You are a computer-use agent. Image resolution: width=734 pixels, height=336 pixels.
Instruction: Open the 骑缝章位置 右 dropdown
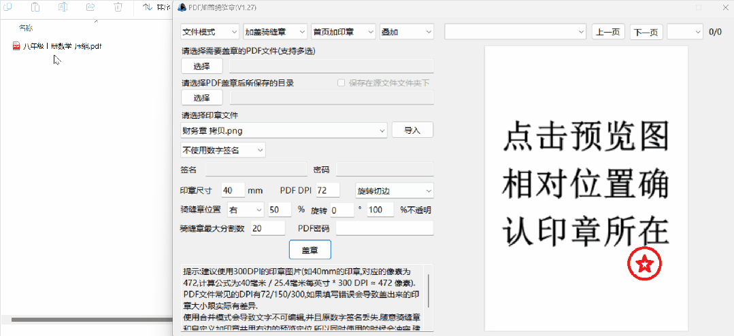point(246,210)
